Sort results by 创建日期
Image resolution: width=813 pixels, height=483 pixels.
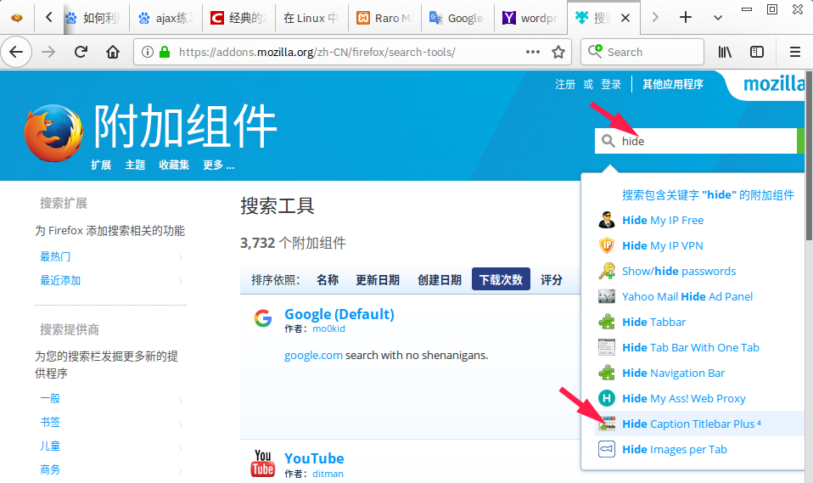click(x=440, y=279)
